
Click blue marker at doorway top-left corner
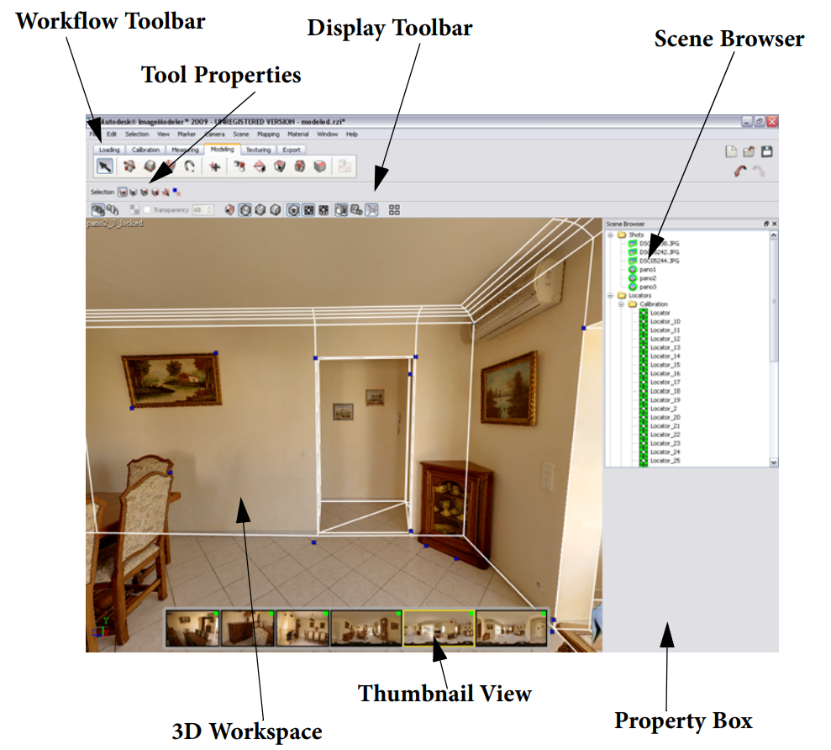316,358
